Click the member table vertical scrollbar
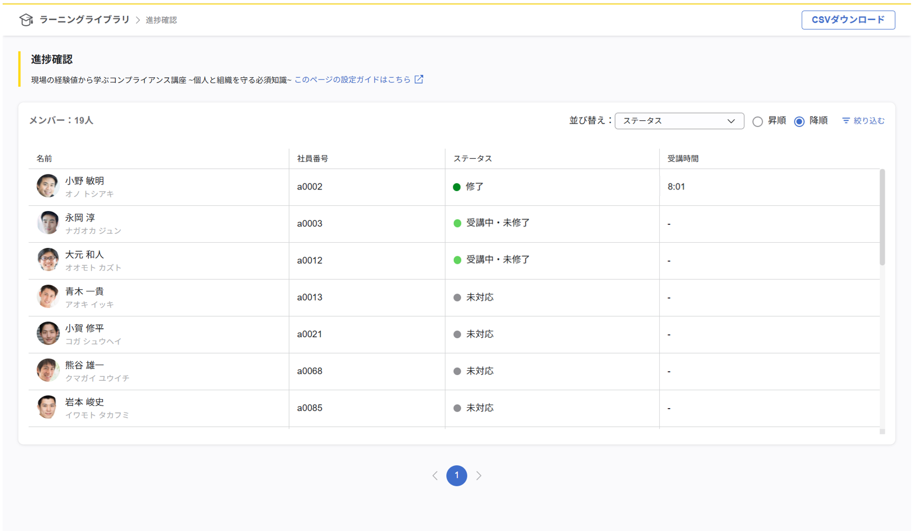The image size is (912, 531). click(882, 217)
